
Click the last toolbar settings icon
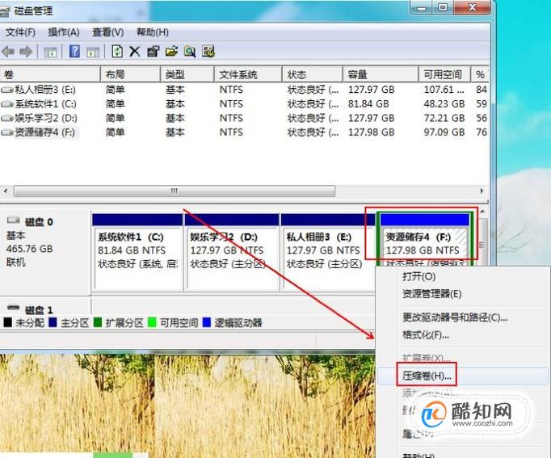click(x=208, y=52)
